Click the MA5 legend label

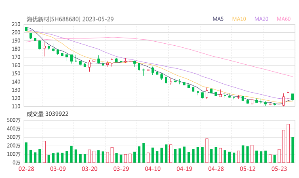coord(218,19)
